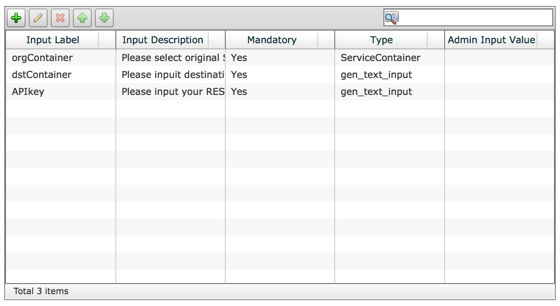Click the 'Please inpuit destinati' description cell
Image resolution: width=560 pixels, height=306 pixels.
coord(171,75)
